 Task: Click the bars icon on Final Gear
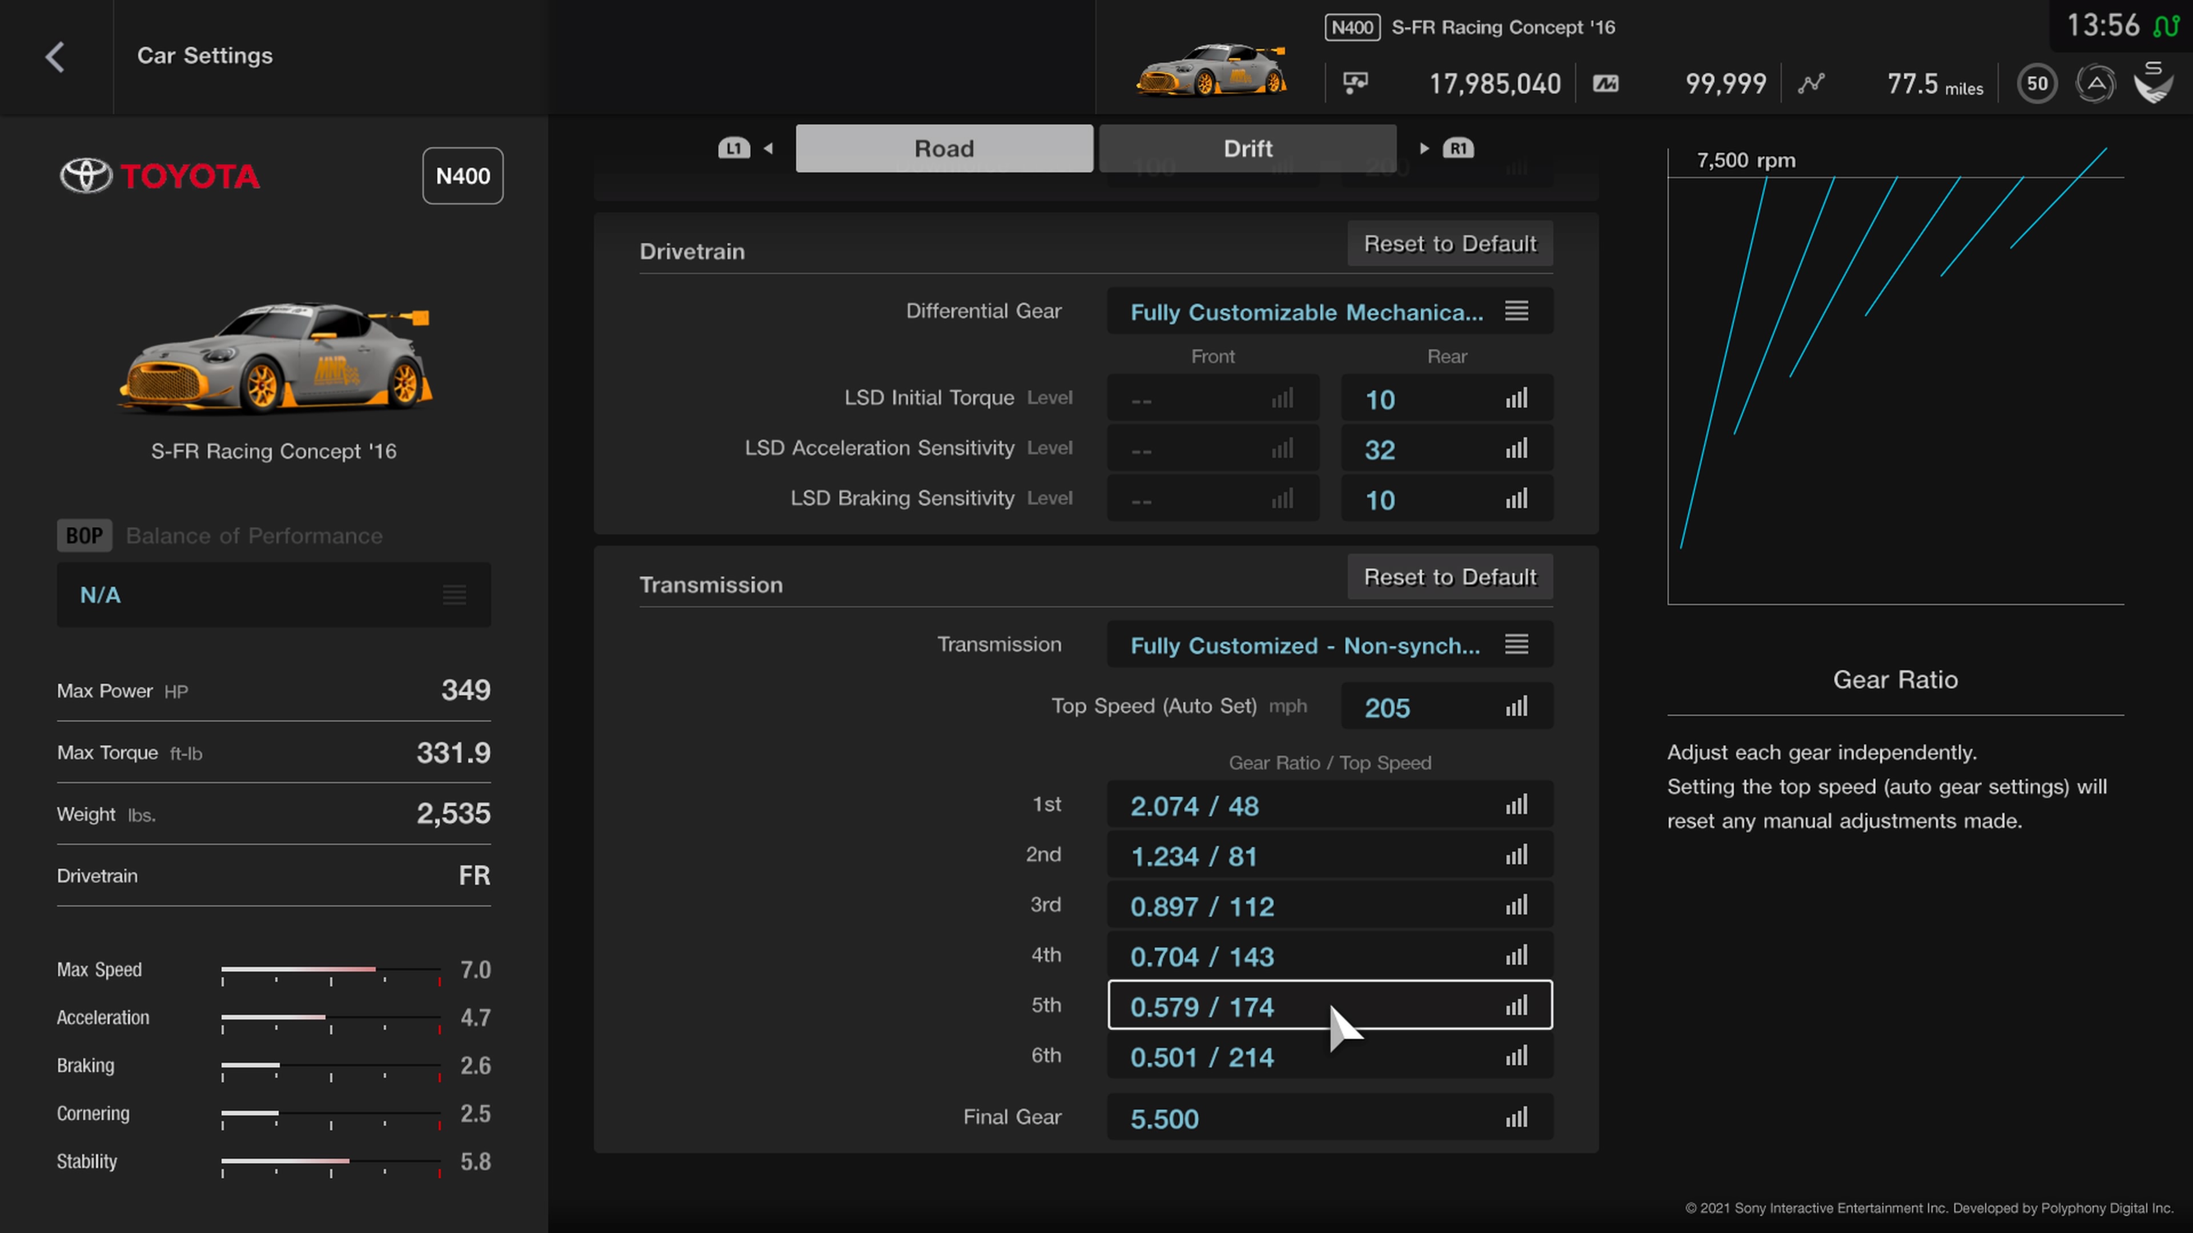click(x=1516, y=1117)
